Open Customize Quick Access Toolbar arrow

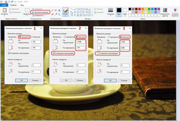15,2
